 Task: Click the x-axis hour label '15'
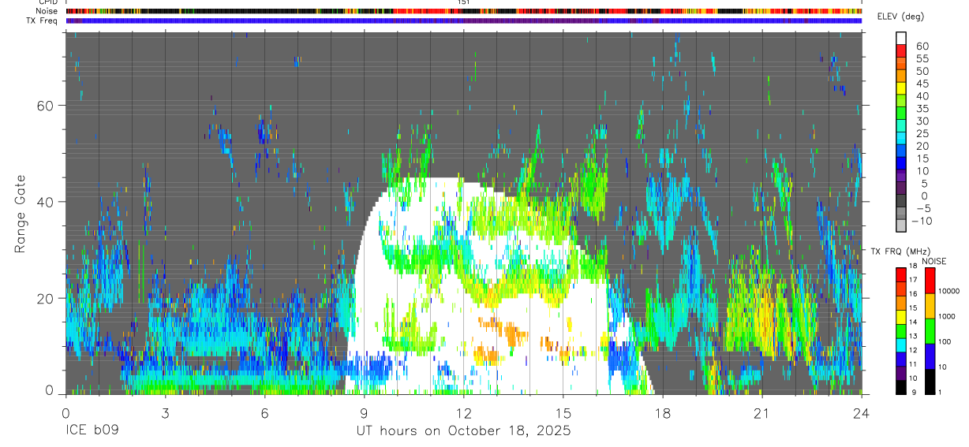click(563, 412)
